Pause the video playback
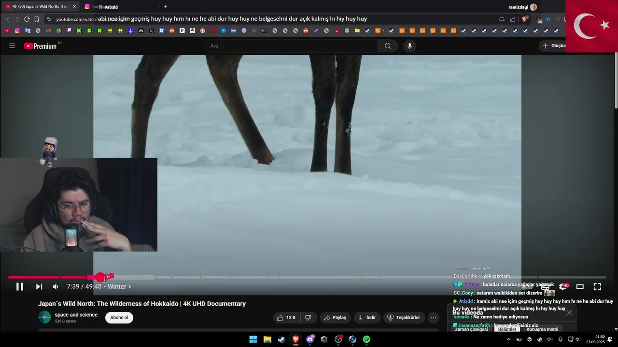Screen dimensions: 618x347 pyautogui.click(x=19, y=287)
